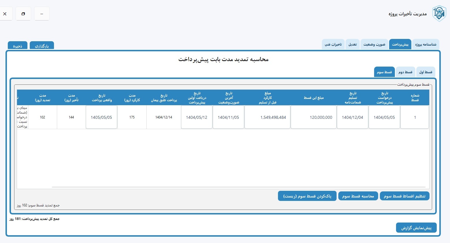The width and height of the screenshot is (450, 243).
Task: Click the app logo beside مدیریت تأخیرات پروژه
Action: [439, 14]
